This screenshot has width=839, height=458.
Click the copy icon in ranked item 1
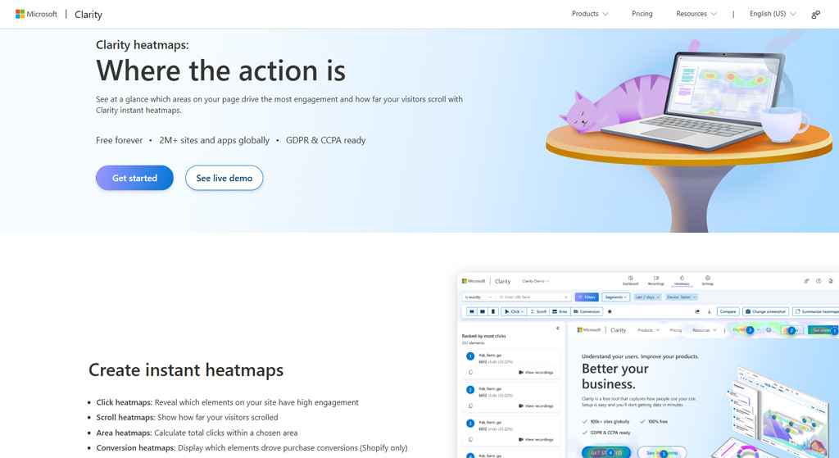coord(471,372)
